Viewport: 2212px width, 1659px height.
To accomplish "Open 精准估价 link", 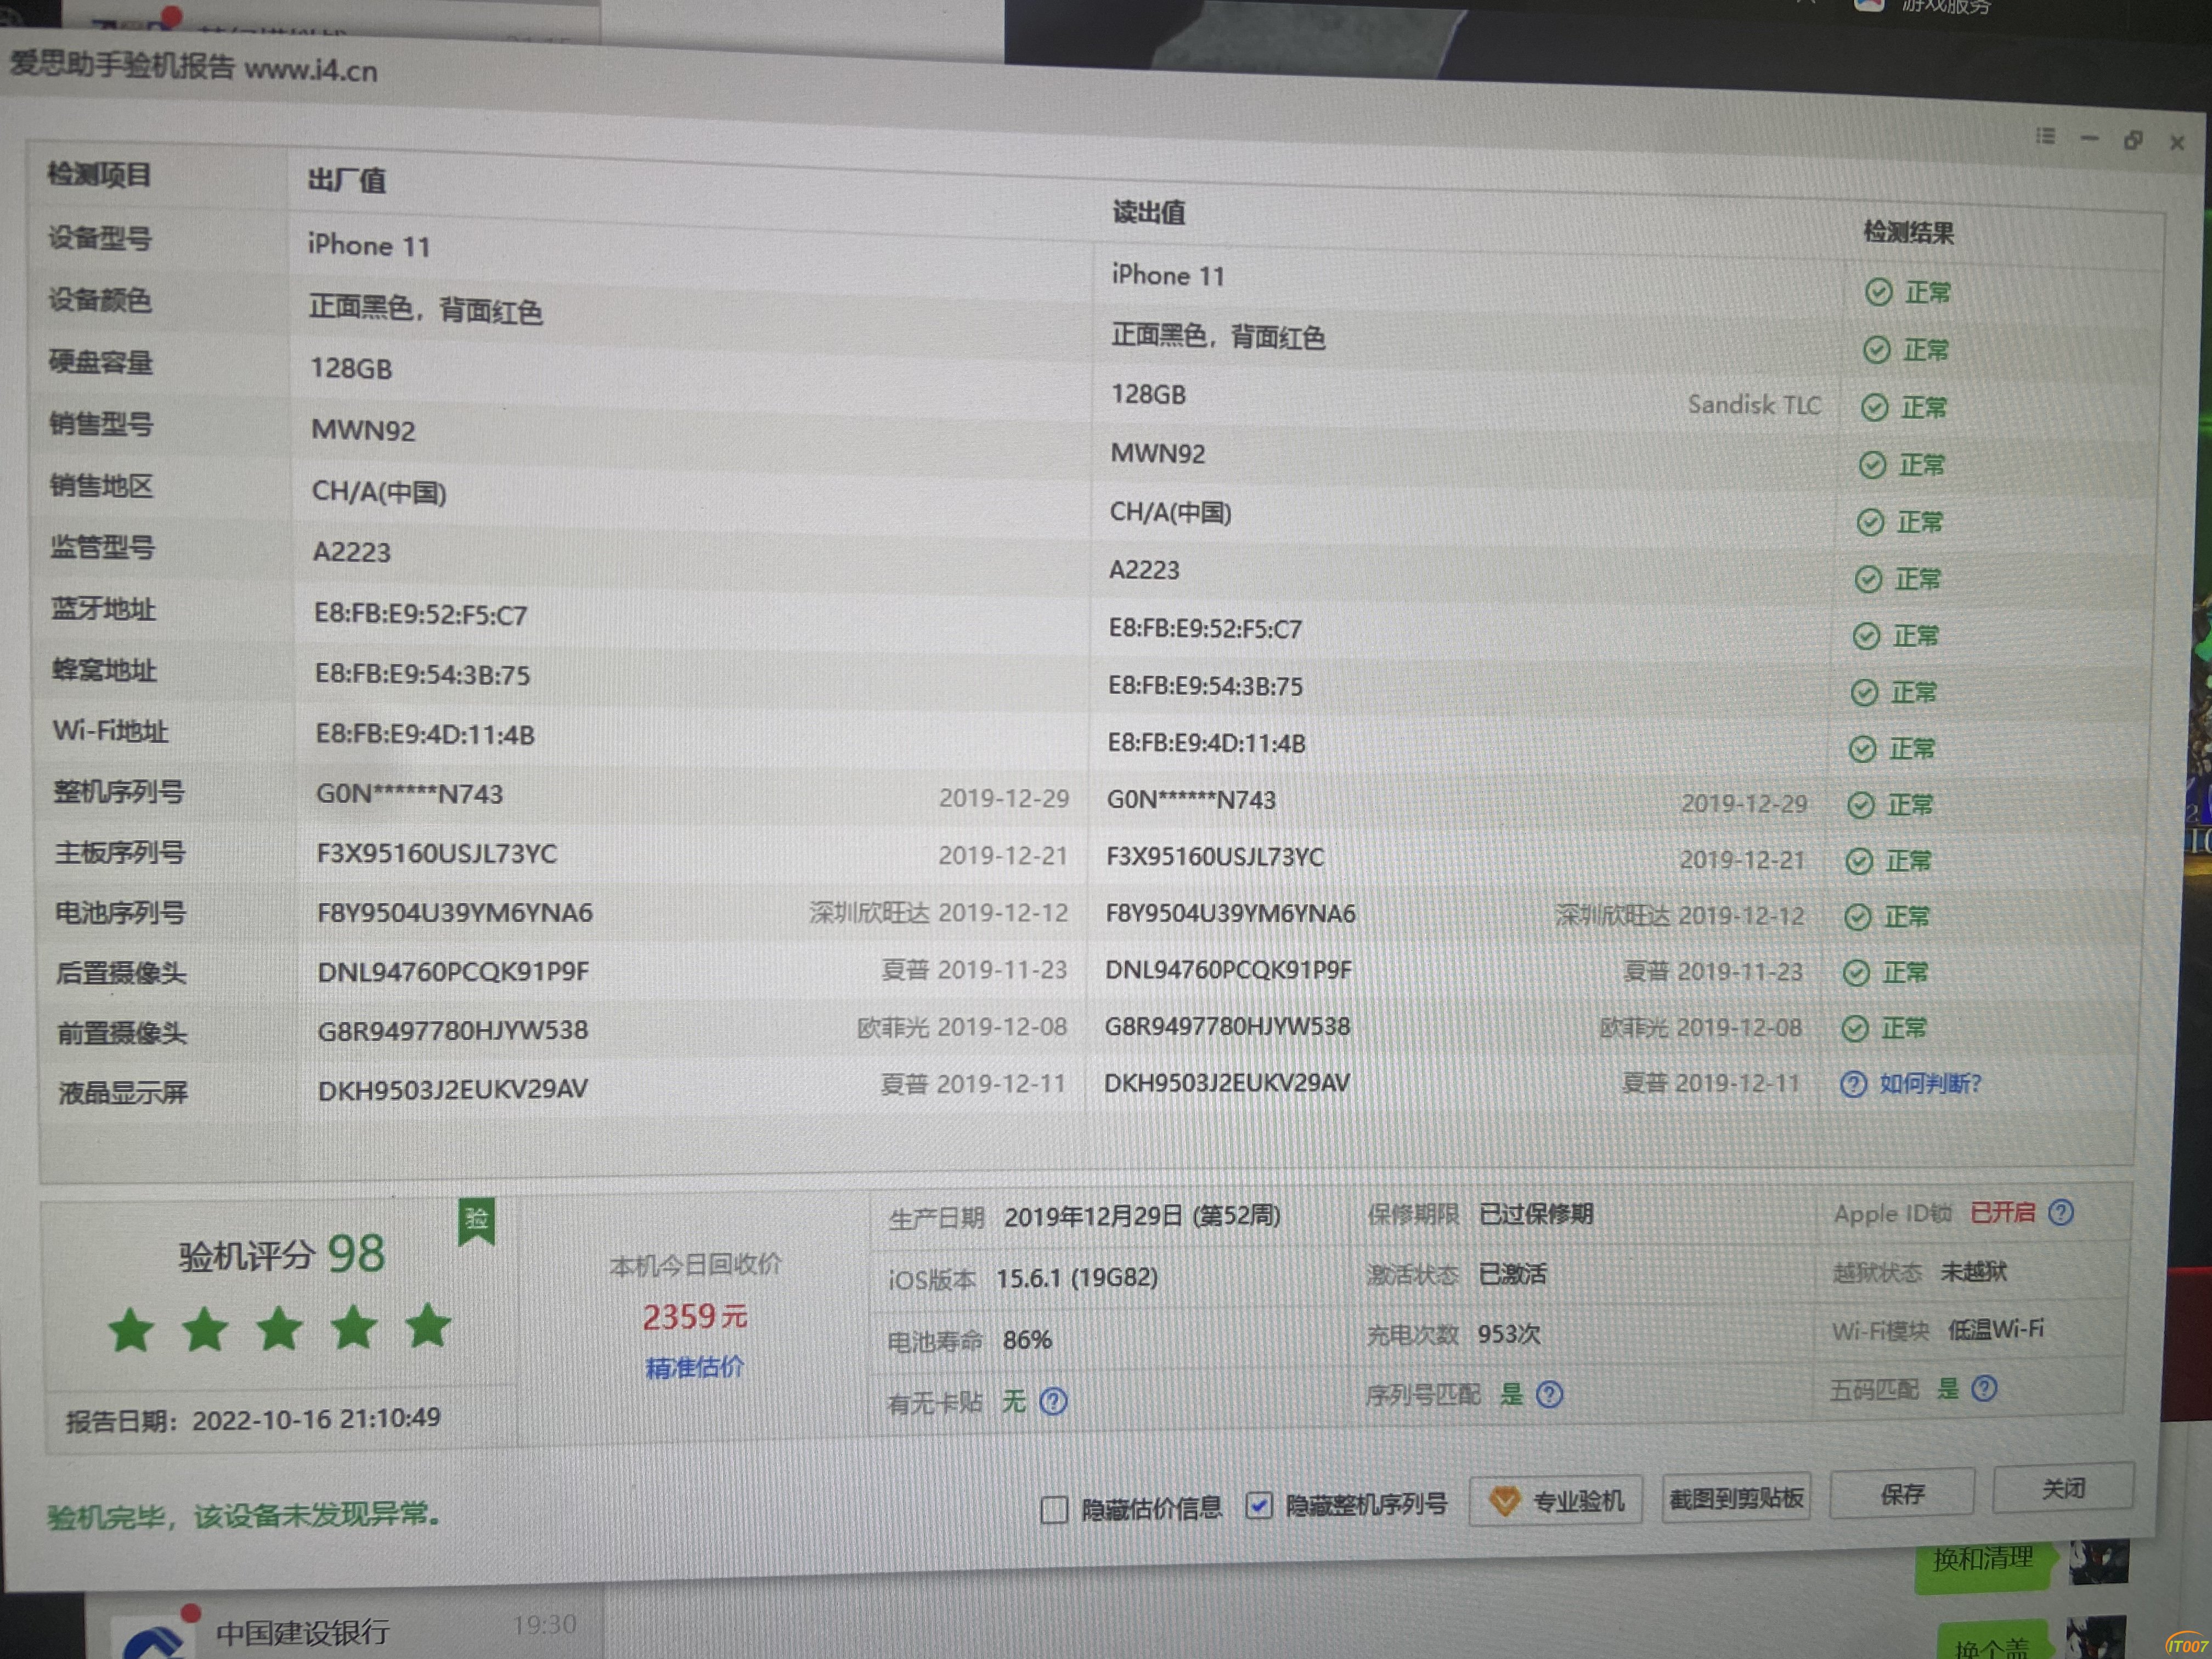I will click(694, 1367).
